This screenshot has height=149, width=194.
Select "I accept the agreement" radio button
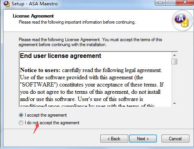click(x=21, y=115)
